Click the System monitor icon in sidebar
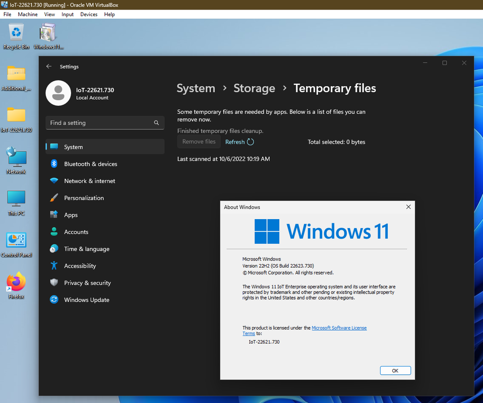 point(54,147)
